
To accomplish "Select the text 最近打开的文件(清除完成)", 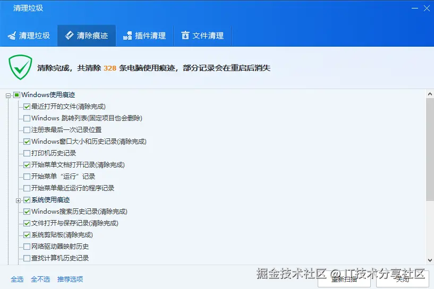I will [69, 107].
